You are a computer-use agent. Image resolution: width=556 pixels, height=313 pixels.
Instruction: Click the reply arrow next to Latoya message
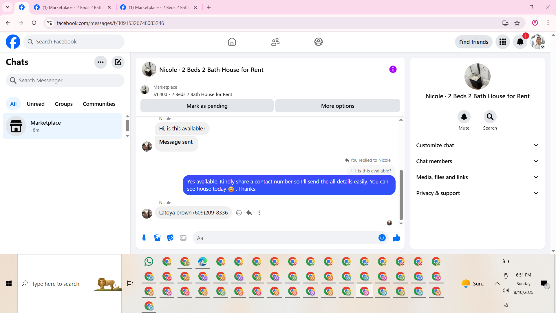[249, 213]
